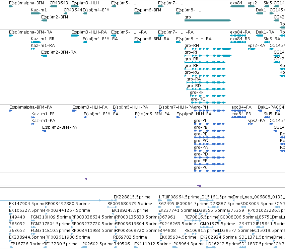Click the gro-RC transcript label
Image resolution: width=285 pixels, height=249 pixels.
(x=198, y=99)
